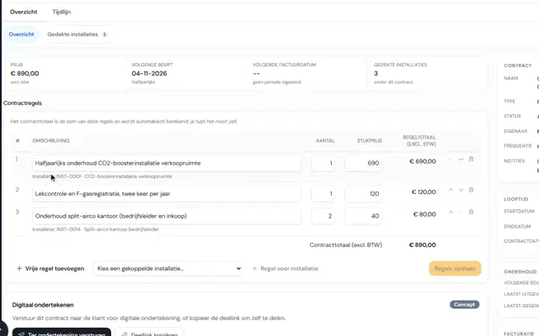Click Vrije regel toevoegen
The image size is (539, 336).
click(51, 269)
